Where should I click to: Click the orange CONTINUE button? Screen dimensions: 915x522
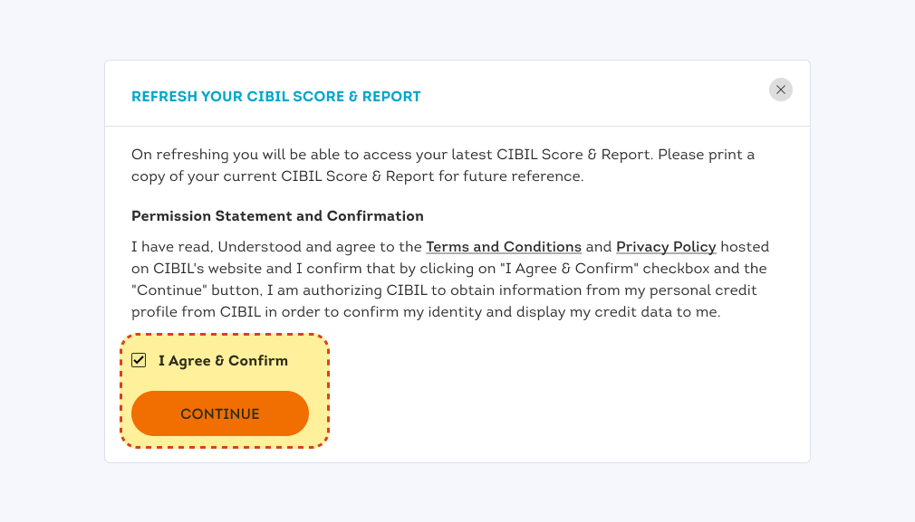click(x=220, y=413)
